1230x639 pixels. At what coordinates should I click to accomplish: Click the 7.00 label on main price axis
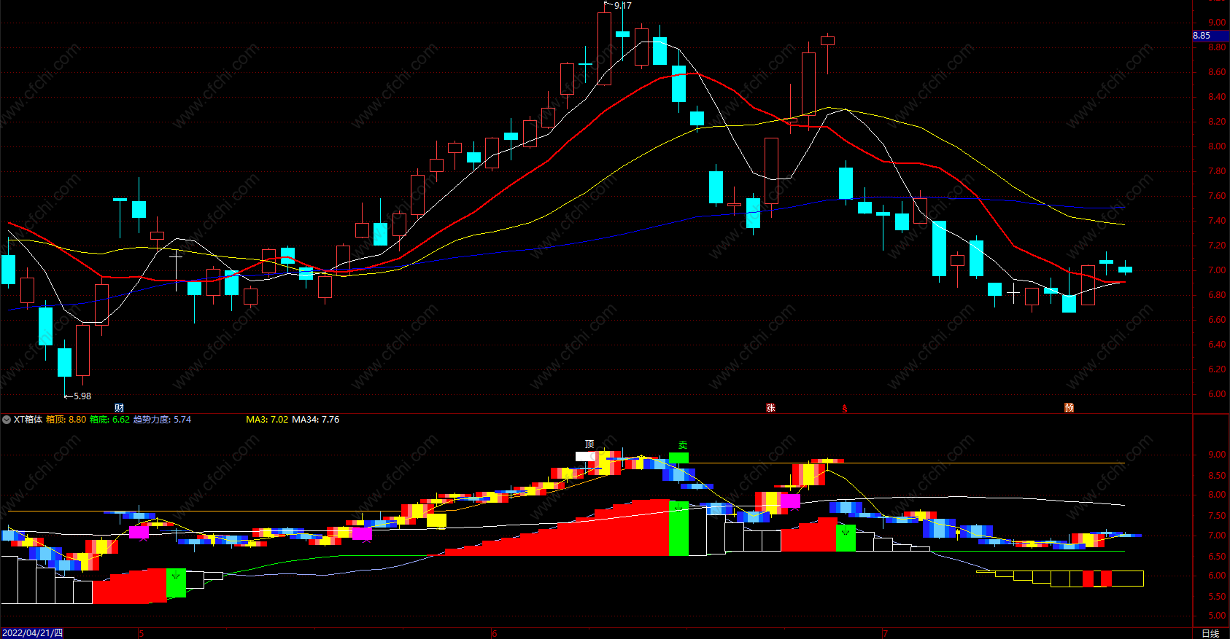click(x=1217, y=270)
